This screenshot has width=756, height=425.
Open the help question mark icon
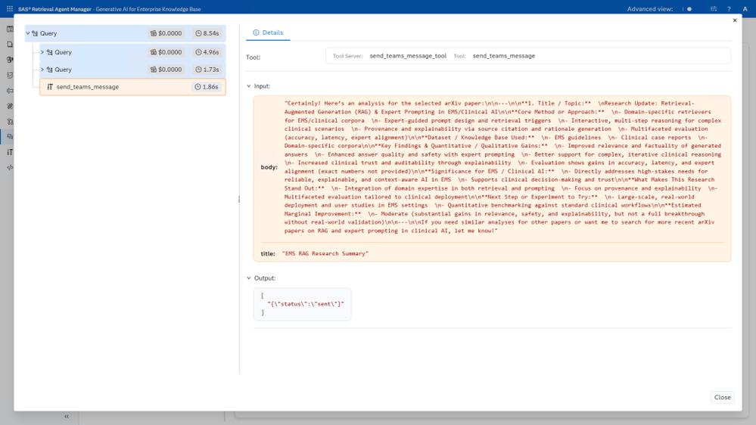(729, 8)
